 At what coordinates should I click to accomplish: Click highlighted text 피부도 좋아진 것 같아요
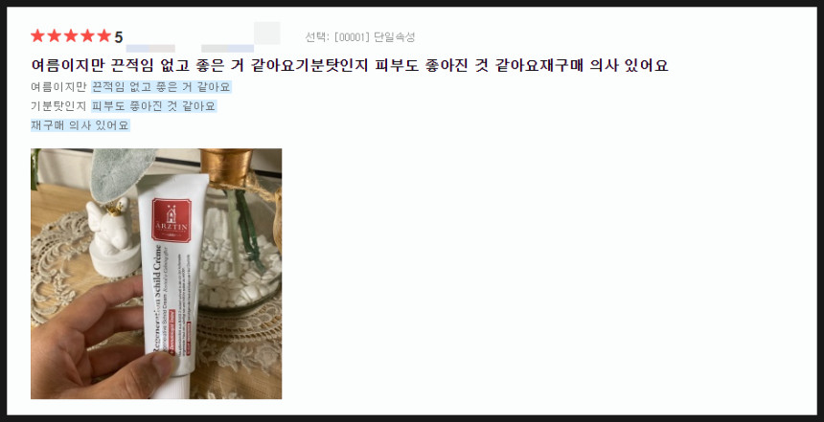(x=154, y=106)
